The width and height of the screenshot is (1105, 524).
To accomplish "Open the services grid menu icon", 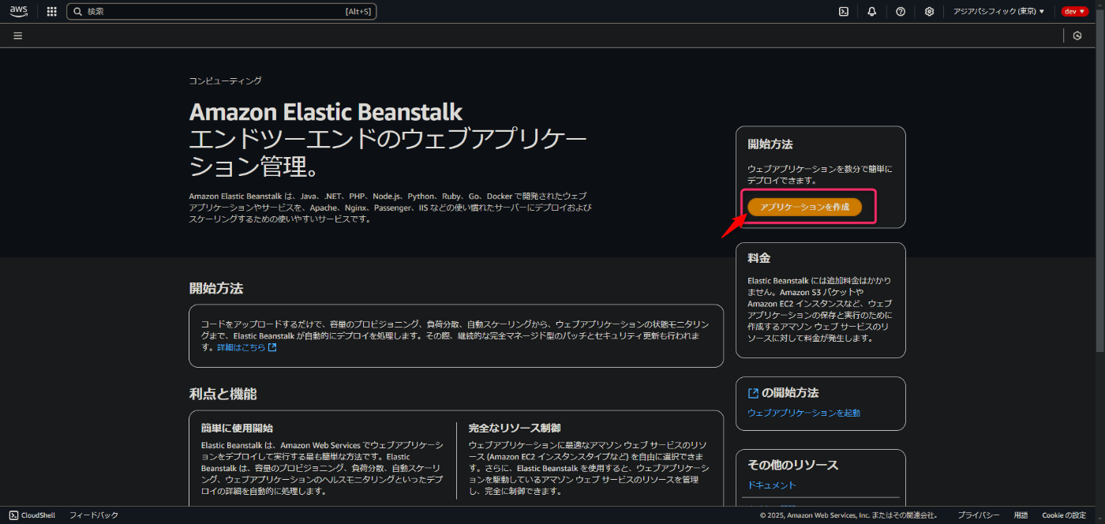I will 52,12.
